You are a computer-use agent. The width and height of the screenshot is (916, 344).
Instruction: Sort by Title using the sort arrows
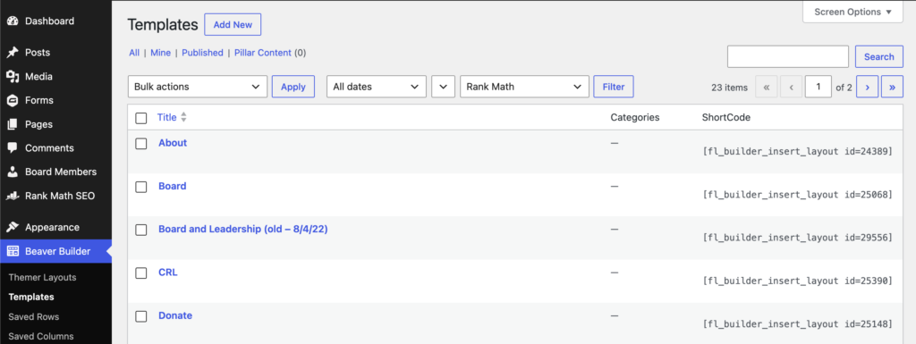click(183, 117)
